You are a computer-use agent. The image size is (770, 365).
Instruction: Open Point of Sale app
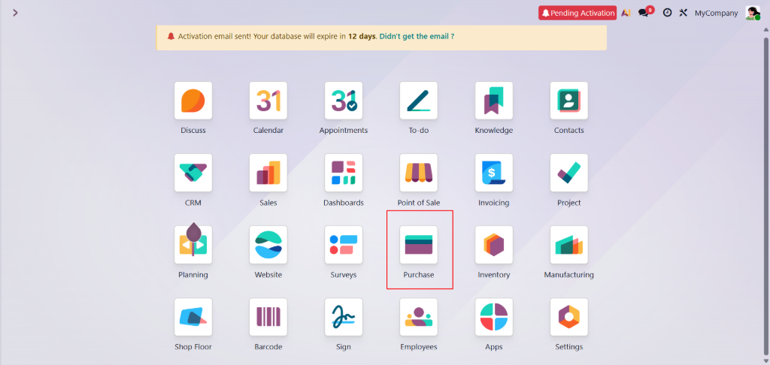[x=419, y=173]
